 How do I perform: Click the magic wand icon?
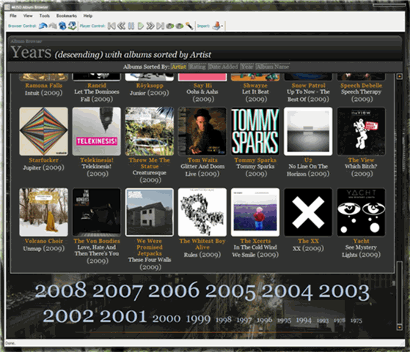[189, 26]
